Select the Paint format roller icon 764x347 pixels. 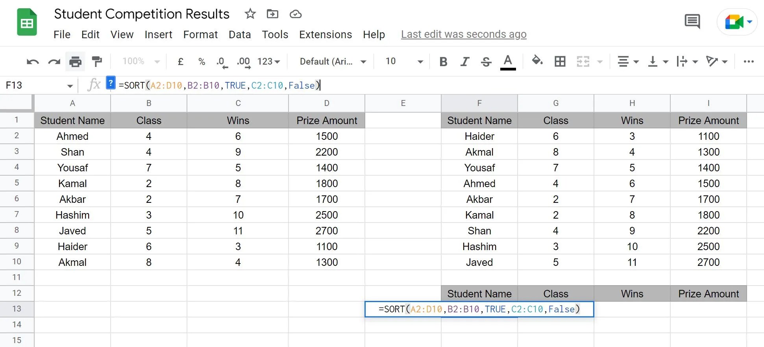[96, 61]
